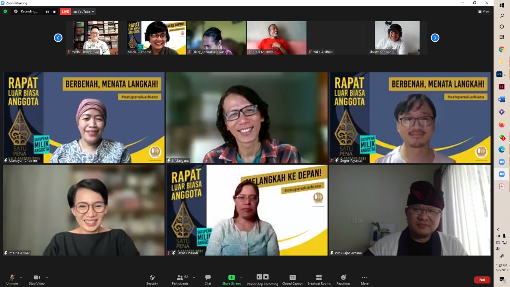Click the green Share Screen icon

pos(231,277)
